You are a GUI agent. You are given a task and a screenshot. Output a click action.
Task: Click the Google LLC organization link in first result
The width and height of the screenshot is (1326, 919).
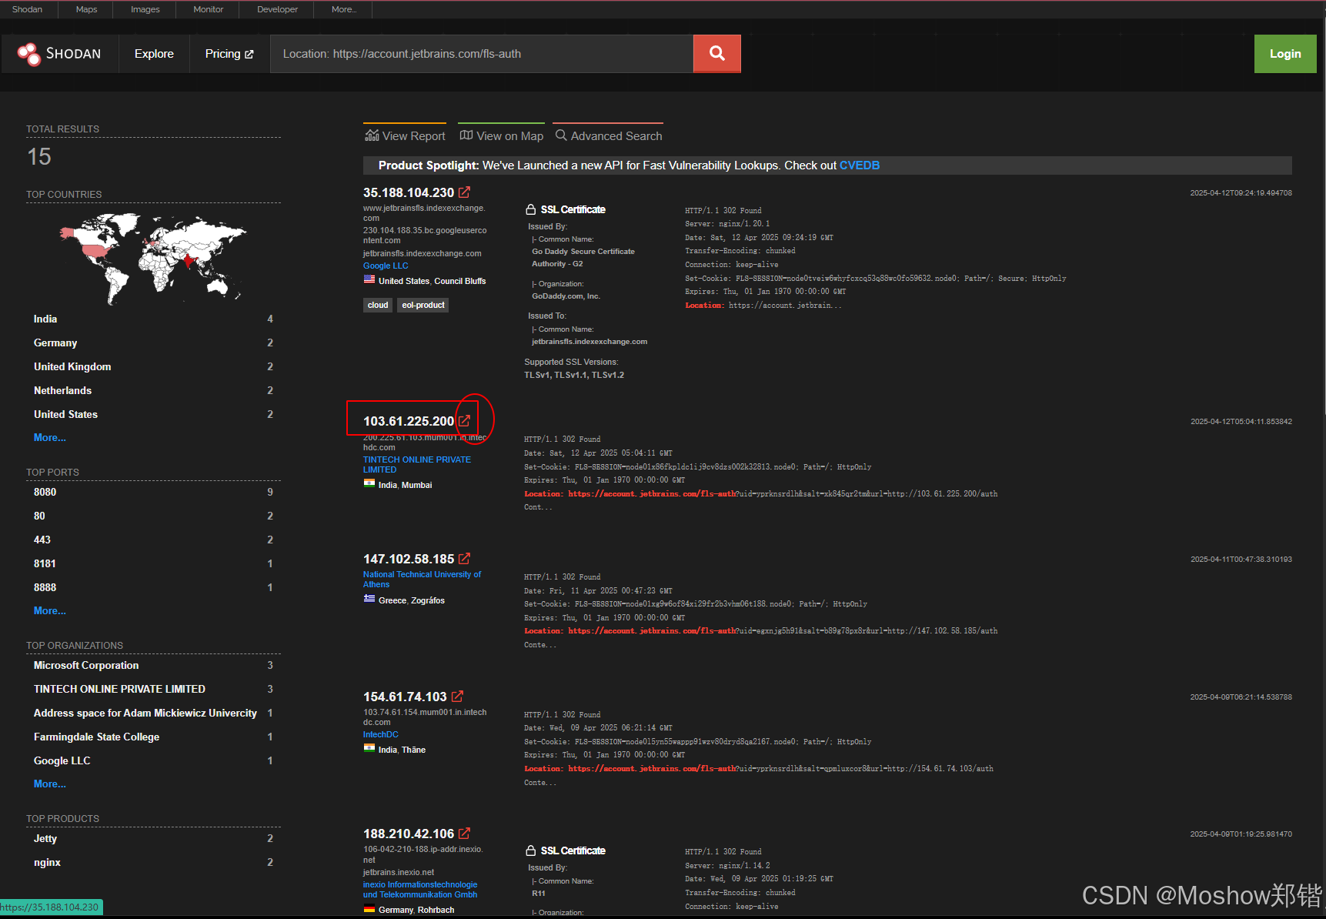click(386, 266)
